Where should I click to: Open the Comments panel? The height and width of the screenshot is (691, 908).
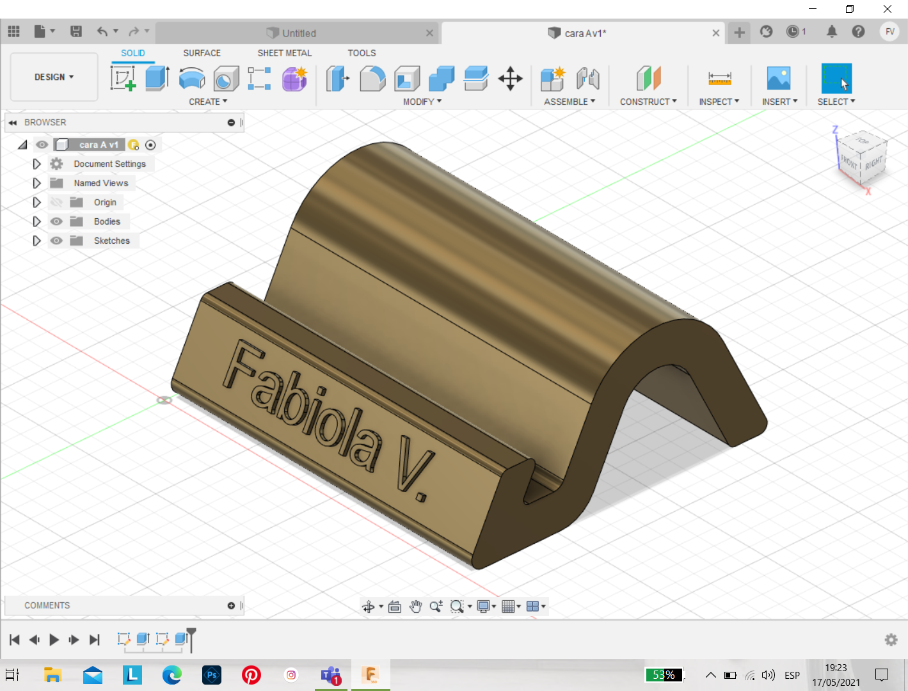(47, 605)
